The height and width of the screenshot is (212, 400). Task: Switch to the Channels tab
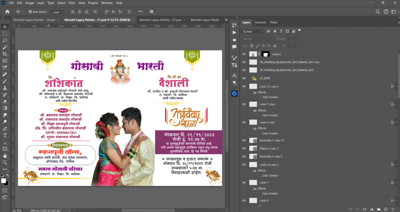260,22
